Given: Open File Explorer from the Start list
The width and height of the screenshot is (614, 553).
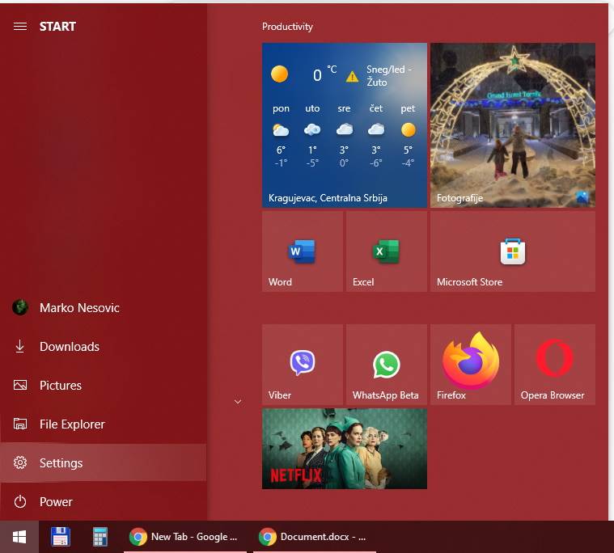Looking at the screenshot, I should pyautogui.click(x=104, y=424).
